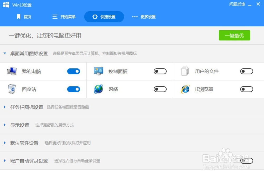Enable the 控制面板 desktop icon switch
This screenshot has width=264, height=176.
160,71
